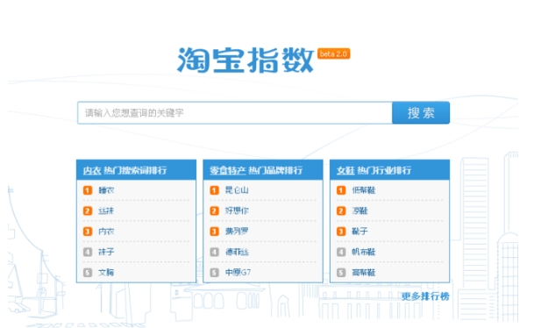Open 费列罗 in the brand ranking
This screenshot has width=548, height=328.
[237, 232]
